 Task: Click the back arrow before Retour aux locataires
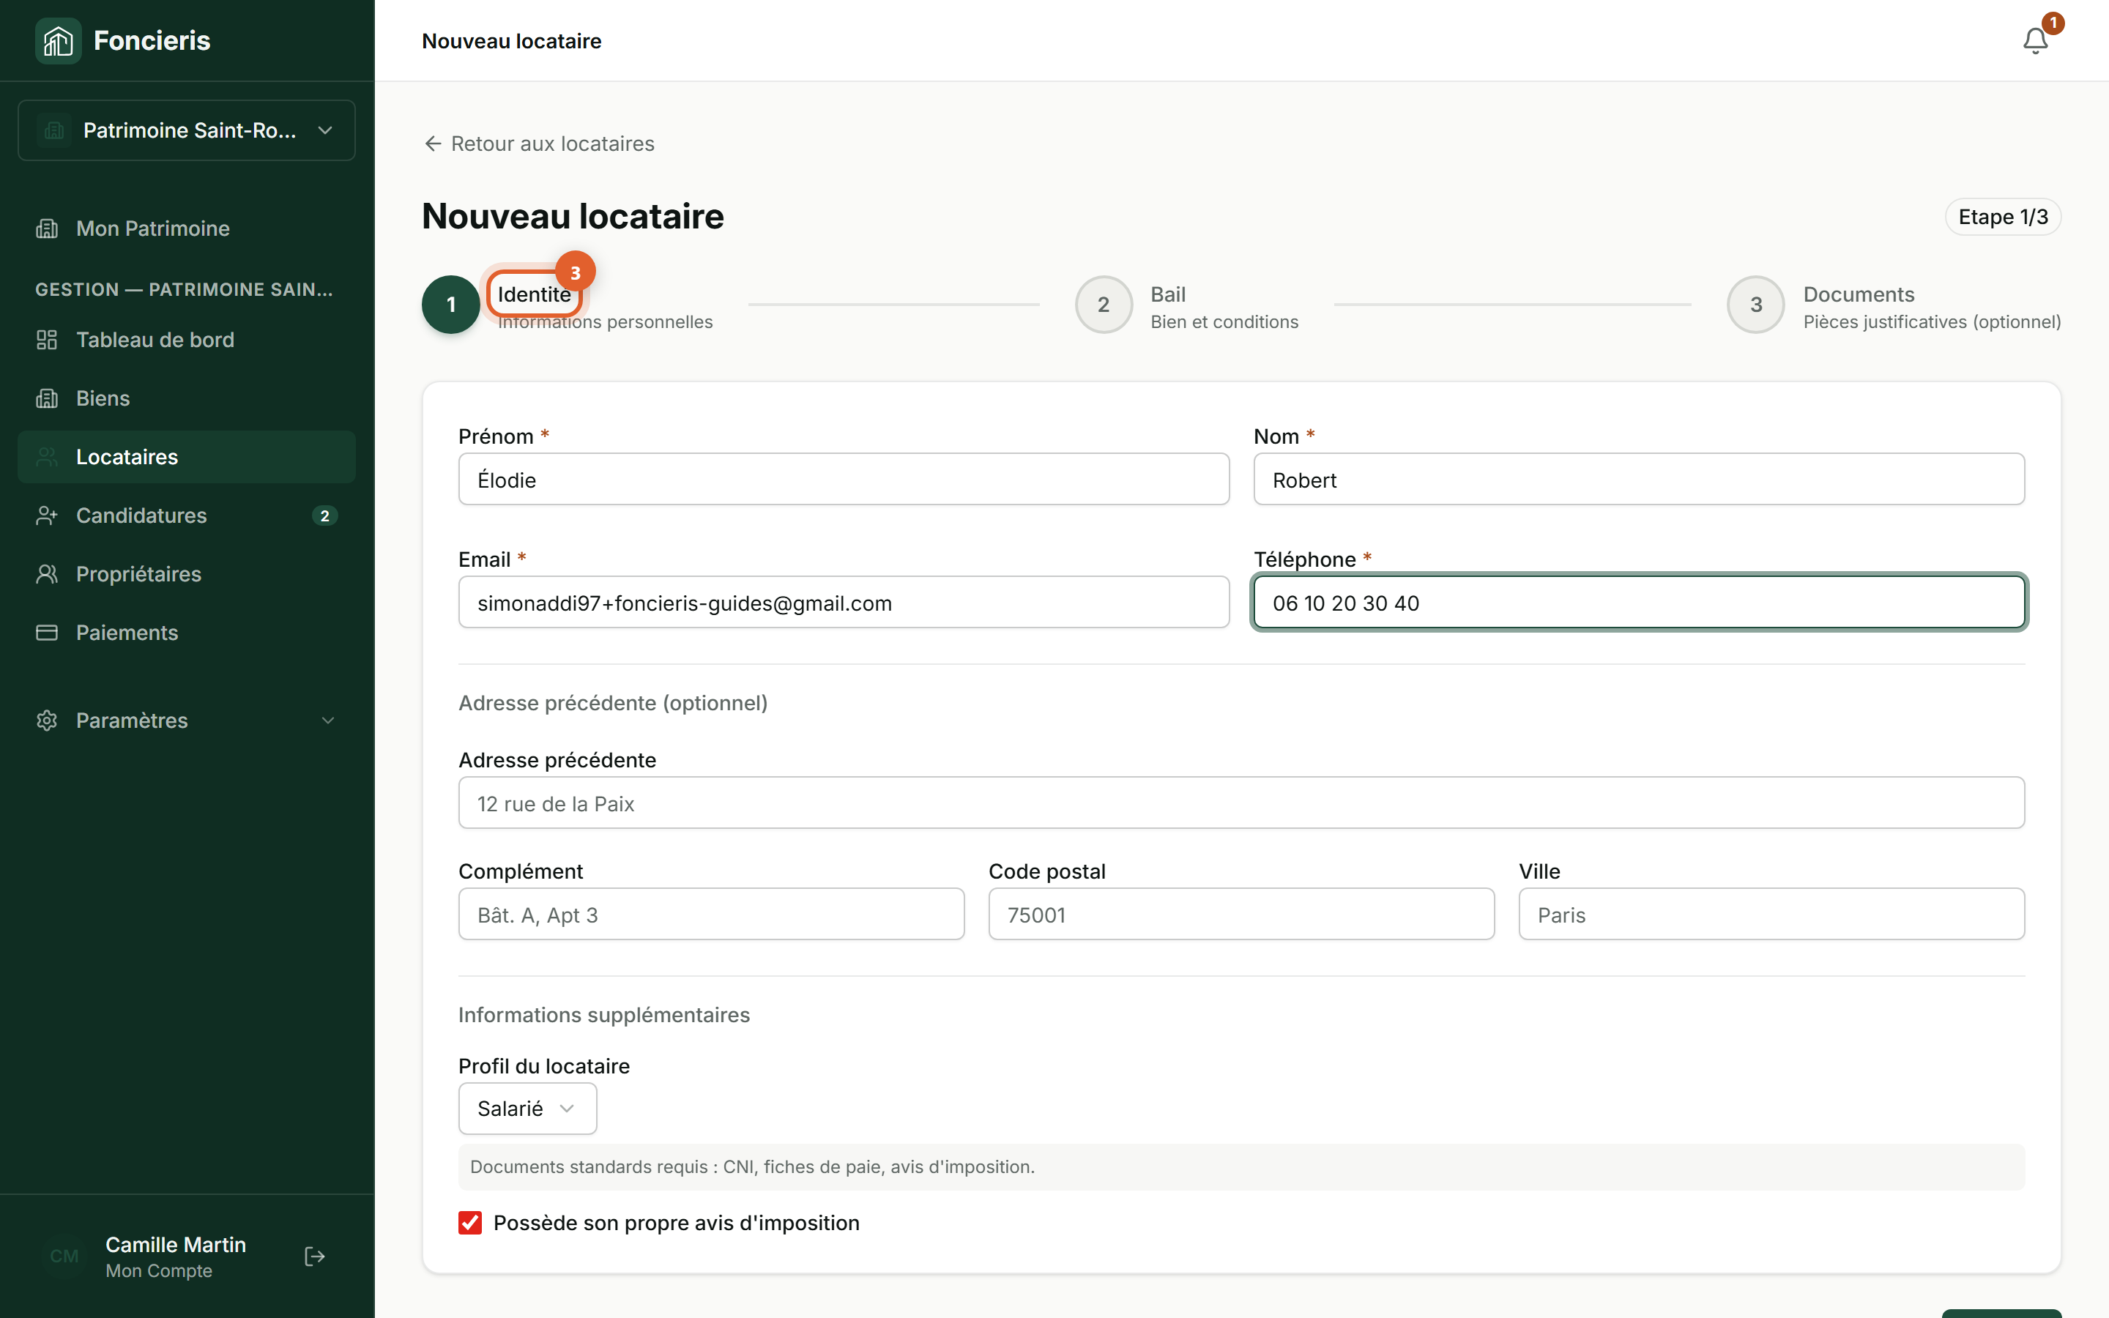[x=432, y=144]
